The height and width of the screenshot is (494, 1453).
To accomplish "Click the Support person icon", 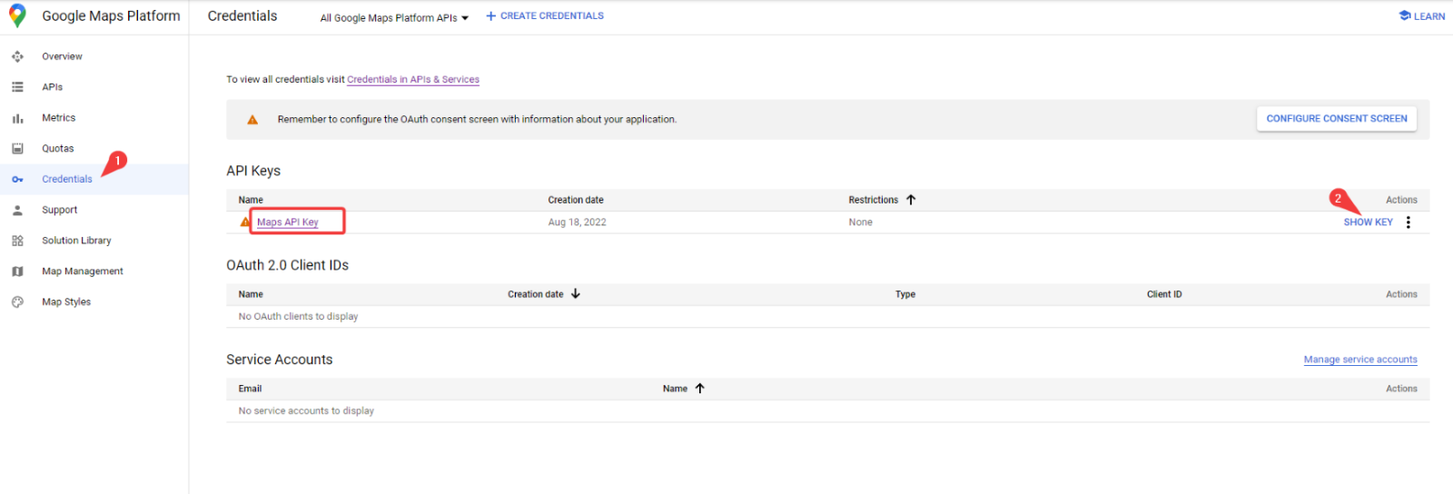I will 17,210.
